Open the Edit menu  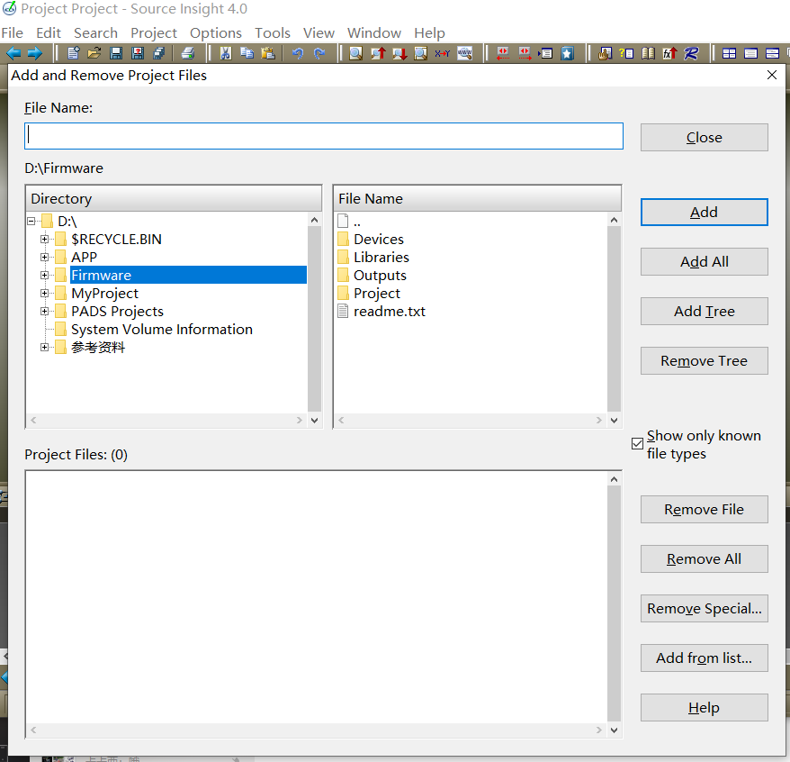(x=49, y=32)
